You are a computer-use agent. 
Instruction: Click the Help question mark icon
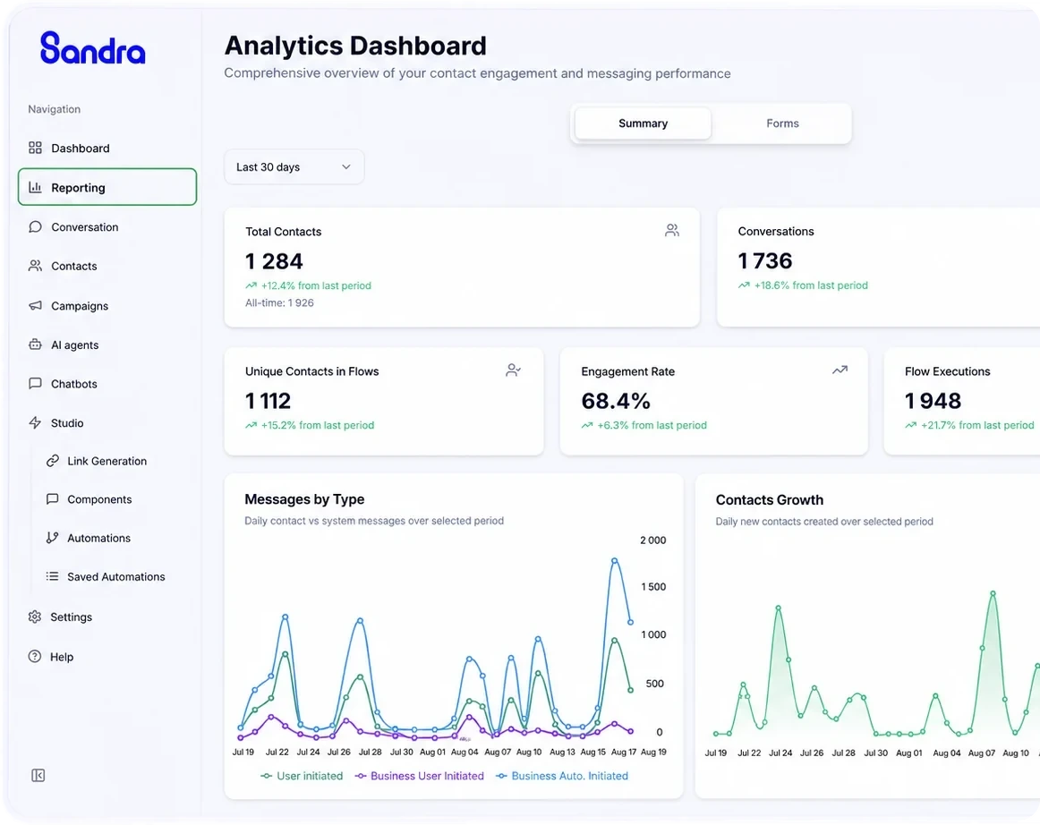[35, 657]
